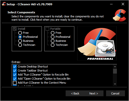Click the Extras list scrollbar thumb
The height and width of the screenshot is (101, 129).
point(115,71)
